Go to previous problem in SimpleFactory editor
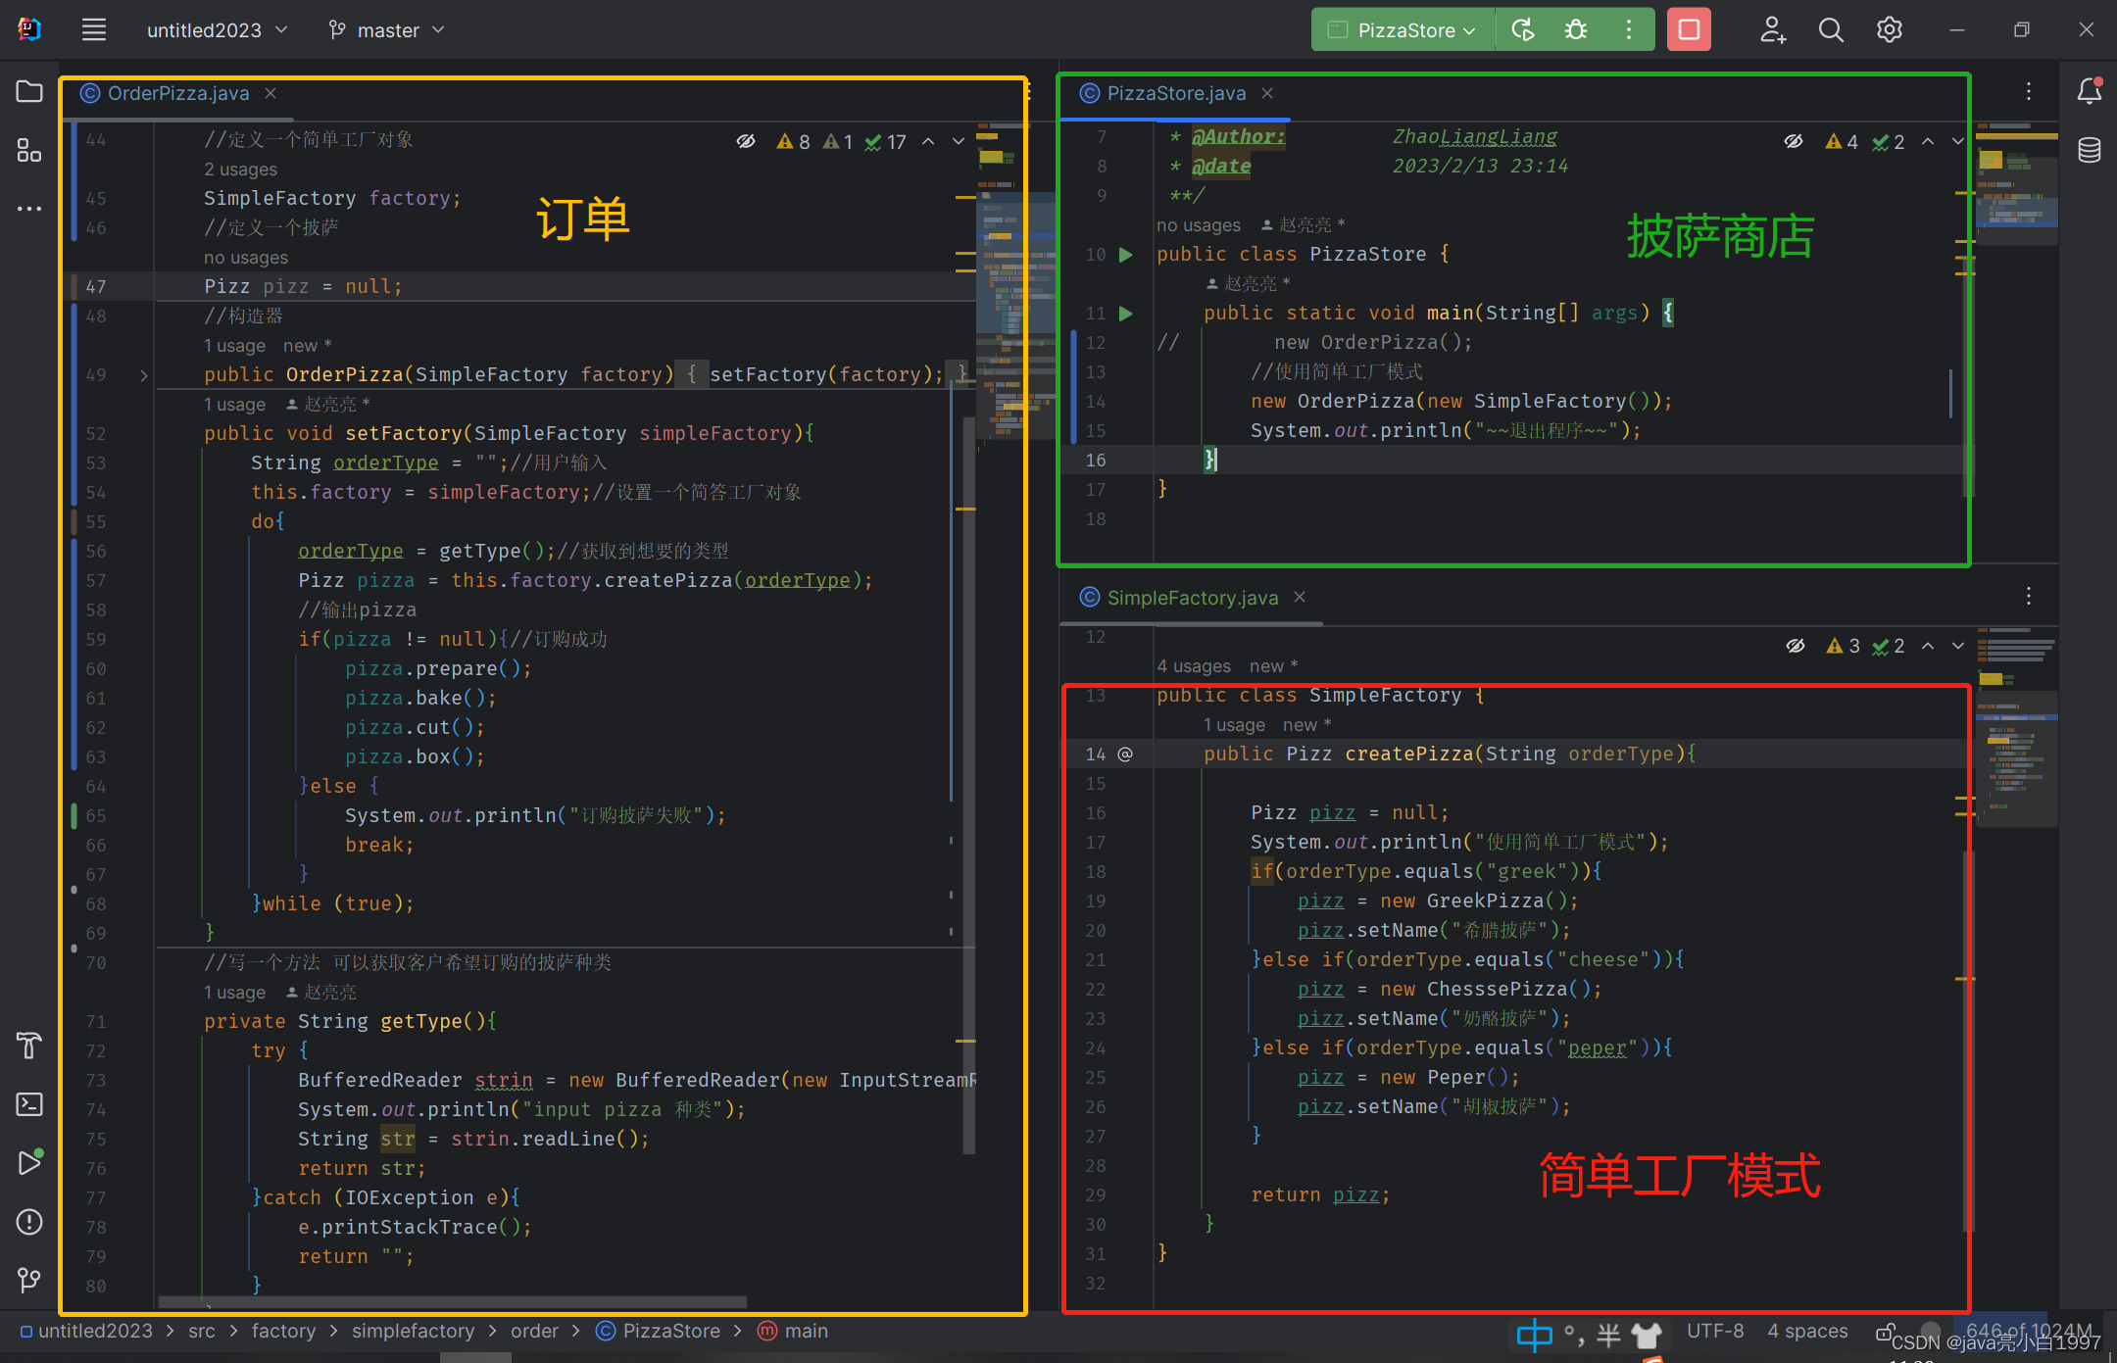Image resolution: width=2117 pixels, height=1363 pixels. tap(1928, 646)
